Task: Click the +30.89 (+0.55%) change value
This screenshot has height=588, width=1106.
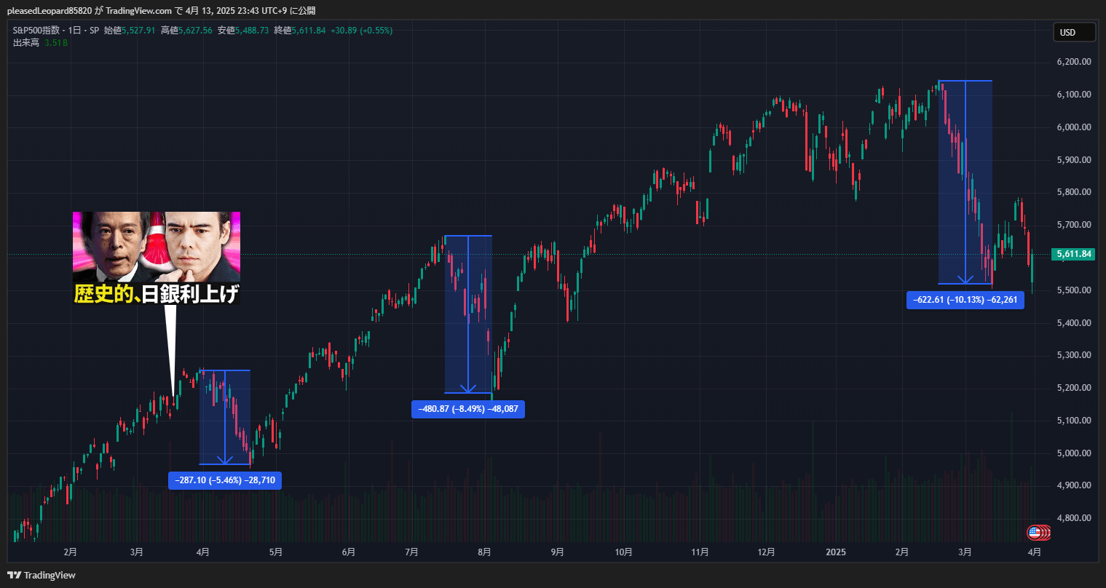Action: [x=362, y=31]
